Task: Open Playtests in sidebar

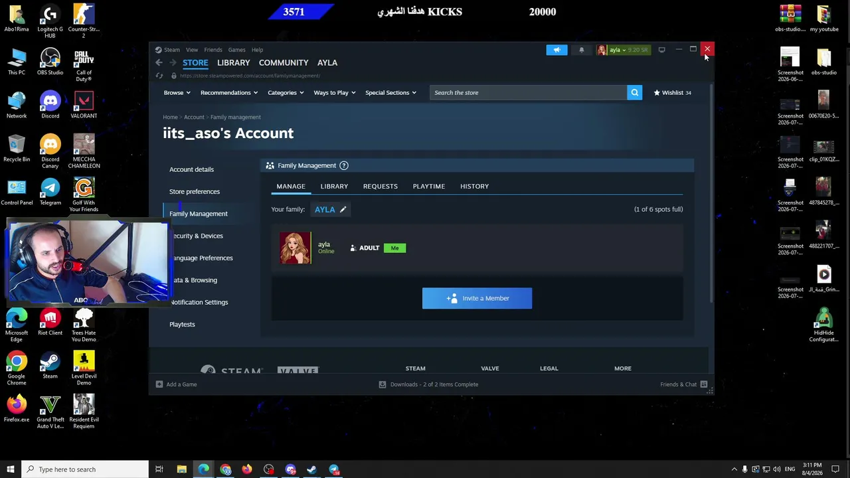Action: coord(182,325)
